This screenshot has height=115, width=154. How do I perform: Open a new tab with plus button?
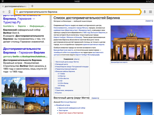[x=32, y=6]
